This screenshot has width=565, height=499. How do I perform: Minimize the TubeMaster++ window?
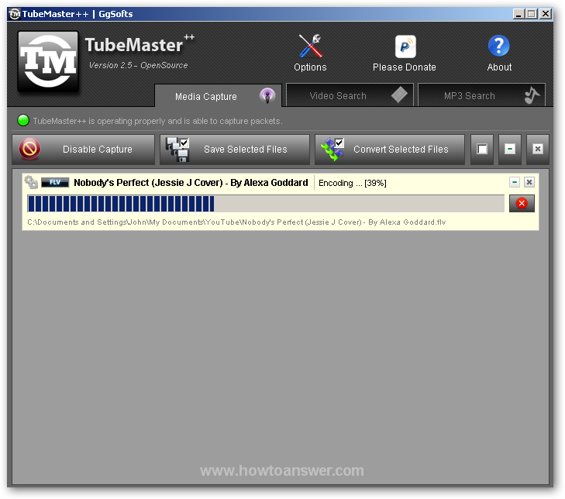point(518,14)
